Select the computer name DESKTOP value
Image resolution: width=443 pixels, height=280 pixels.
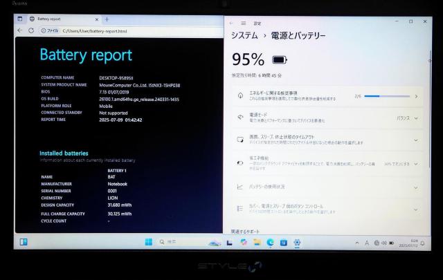tap(116, 78)
